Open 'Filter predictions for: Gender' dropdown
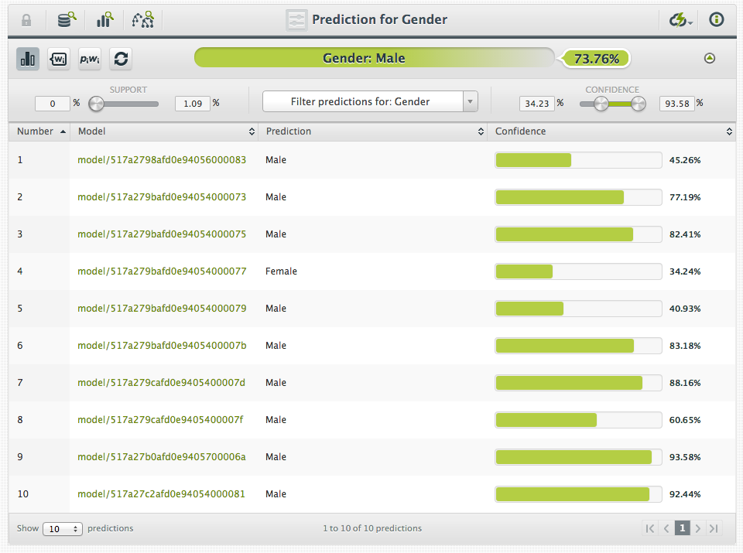 370,101
